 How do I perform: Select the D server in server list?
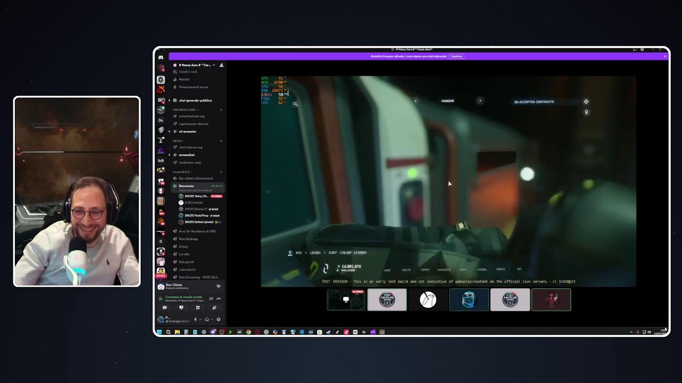click(x=161, y=241)
